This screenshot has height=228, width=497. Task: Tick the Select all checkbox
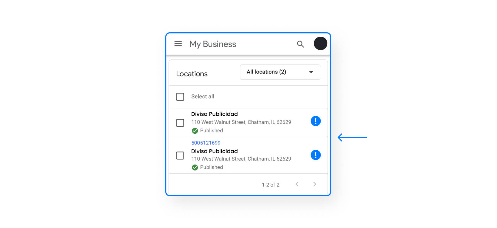pos(180,97)
